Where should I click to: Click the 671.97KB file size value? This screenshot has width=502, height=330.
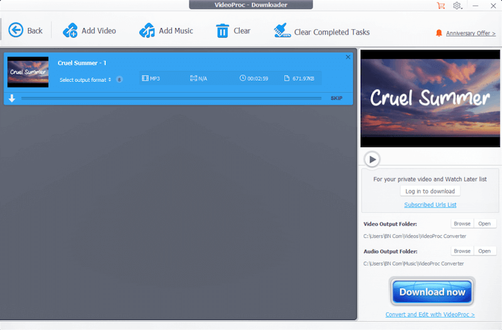point(303,79)
